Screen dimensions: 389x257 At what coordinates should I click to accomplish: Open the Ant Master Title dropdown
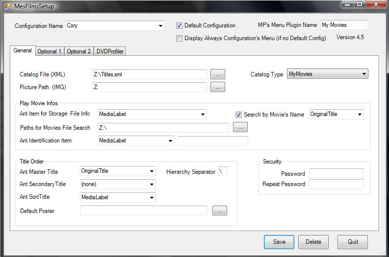152,171
